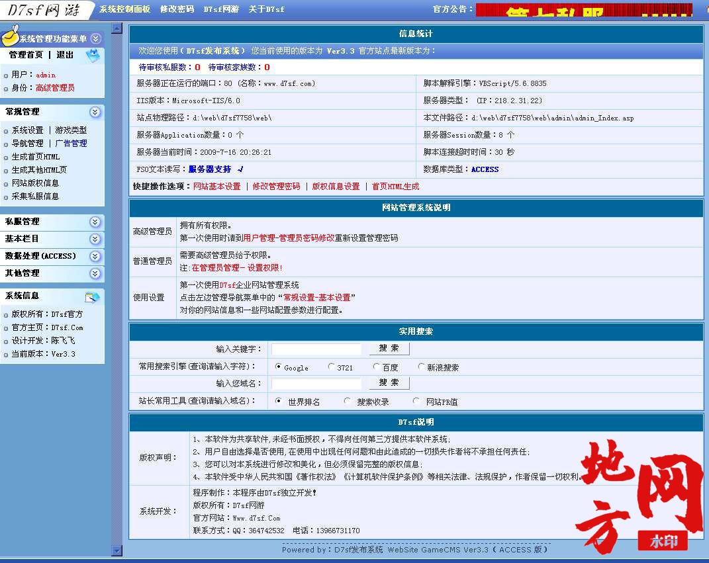Viewport: 709px width, 563px height.
Task: Open 关于D7sf menu item
Action: 266,9
